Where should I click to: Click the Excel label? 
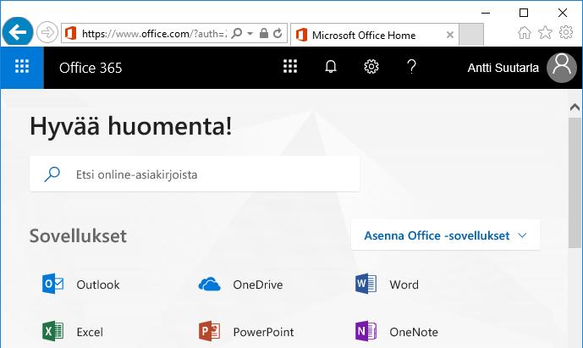[90, 332]
